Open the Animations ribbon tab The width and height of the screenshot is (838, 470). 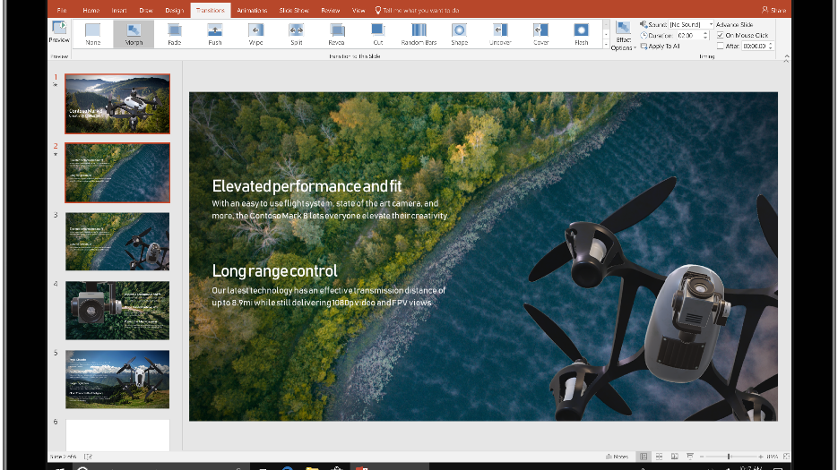(x=252, y=10)
